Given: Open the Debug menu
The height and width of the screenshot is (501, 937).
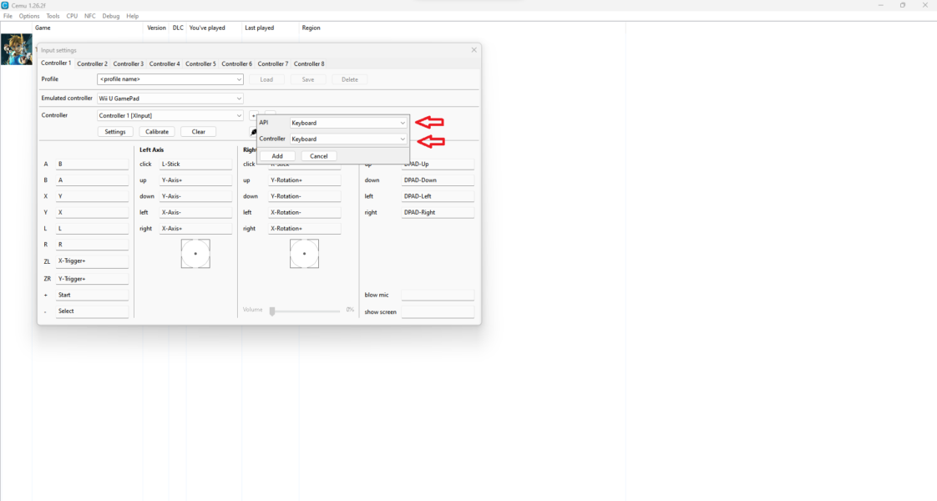Looking at the screenshot, I should [x=110, y=16].
